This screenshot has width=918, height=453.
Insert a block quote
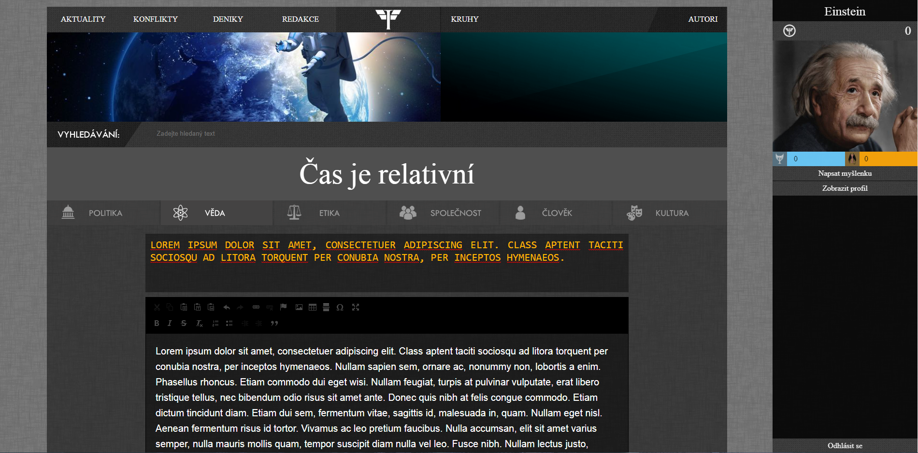click(x=274, y=323)
